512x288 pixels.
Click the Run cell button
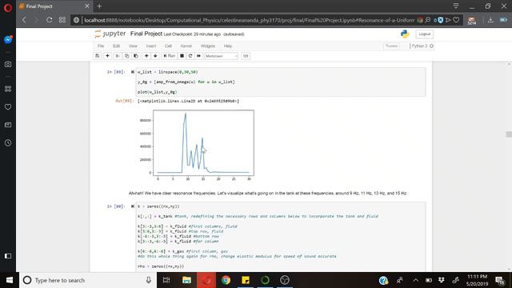169,56
